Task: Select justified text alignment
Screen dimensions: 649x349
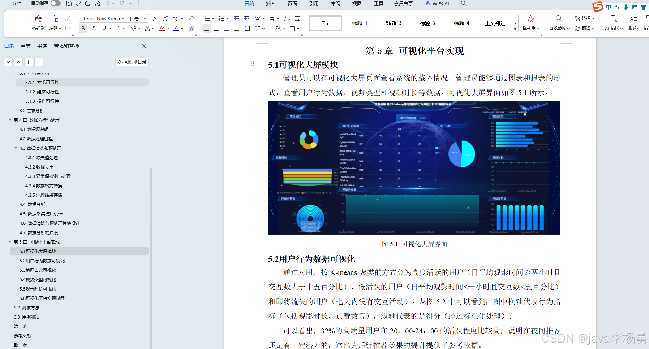Action: [236, 29]
